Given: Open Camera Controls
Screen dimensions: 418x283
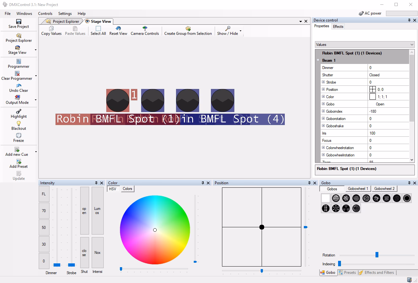Looking at the screenshot, I should tap(145, 31).
